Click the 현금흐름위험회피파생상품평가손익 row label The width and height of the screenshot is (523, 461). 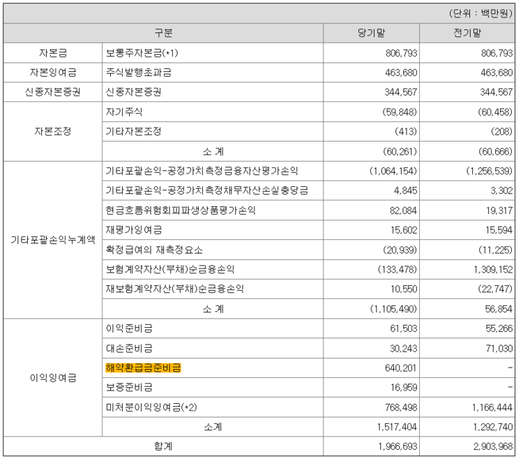181,210
